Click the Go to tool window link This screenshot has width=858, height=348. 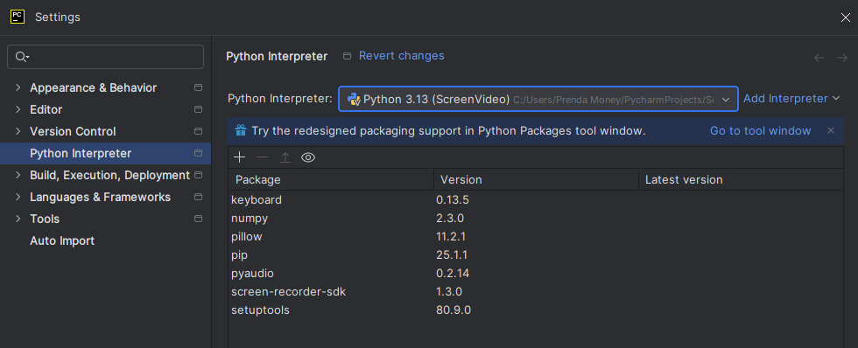coord(760,130)
